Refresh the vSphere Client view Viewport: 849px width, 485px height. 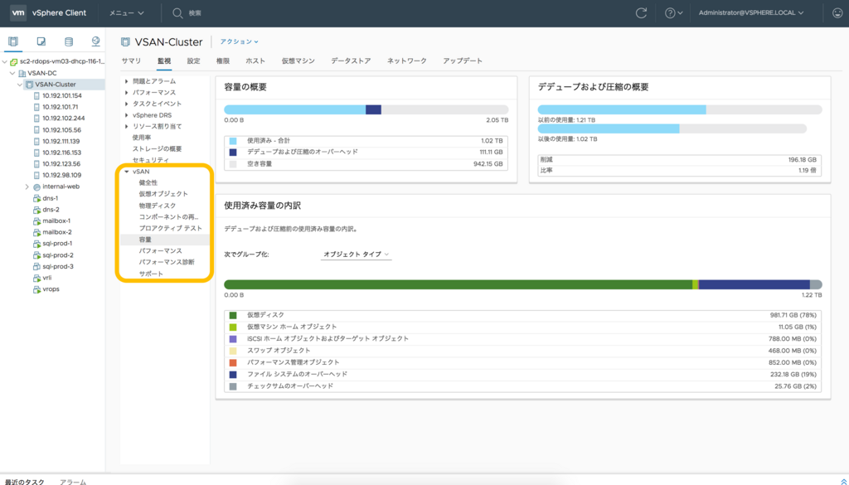pos(641,13)
